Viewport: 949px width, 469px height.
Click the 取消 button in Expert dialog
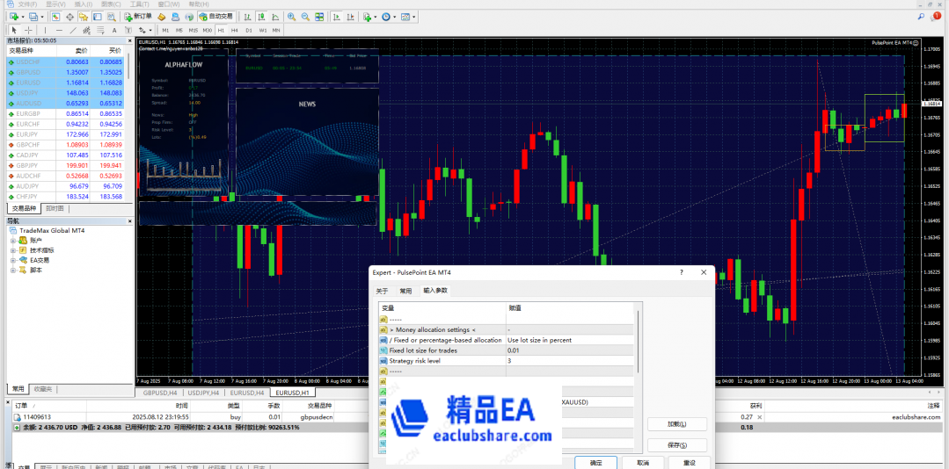pyautogui.click(x=643, y=463)
